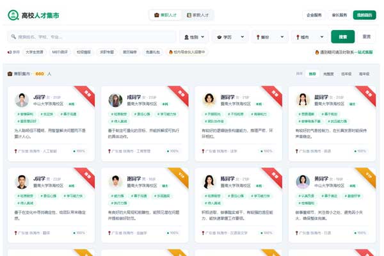The width and height of the screenshot is (384, 256).
Task: Open the 家长服务 link
Action: [x=339, y=15]
